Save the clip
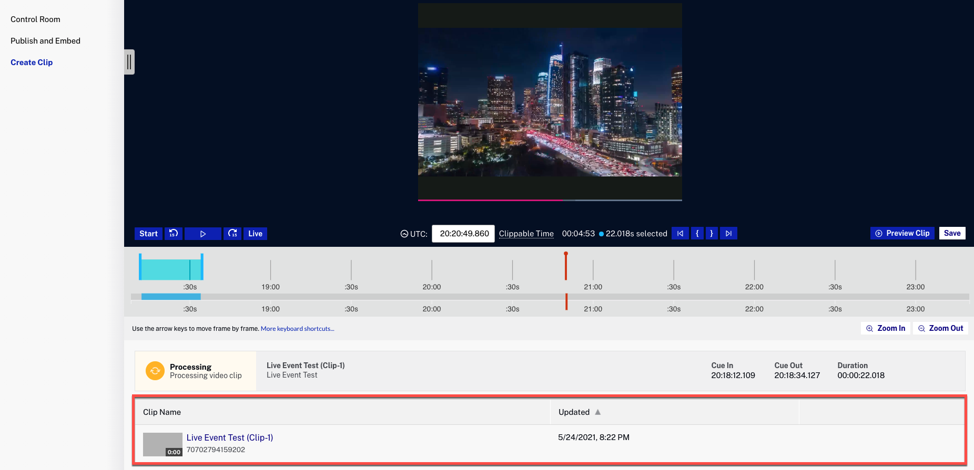The image size is (974, 470). pos(952,233)
